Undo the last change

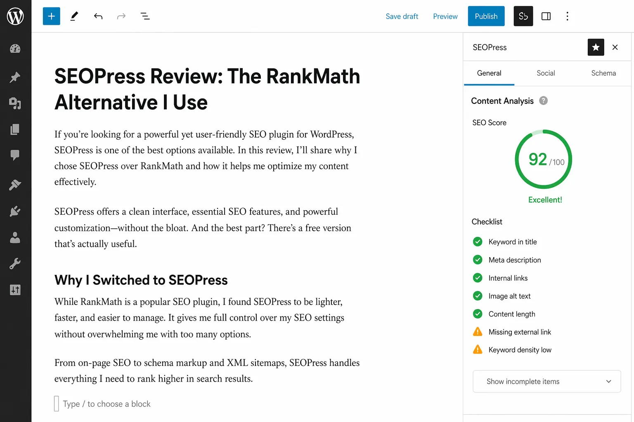click(98, 16)
